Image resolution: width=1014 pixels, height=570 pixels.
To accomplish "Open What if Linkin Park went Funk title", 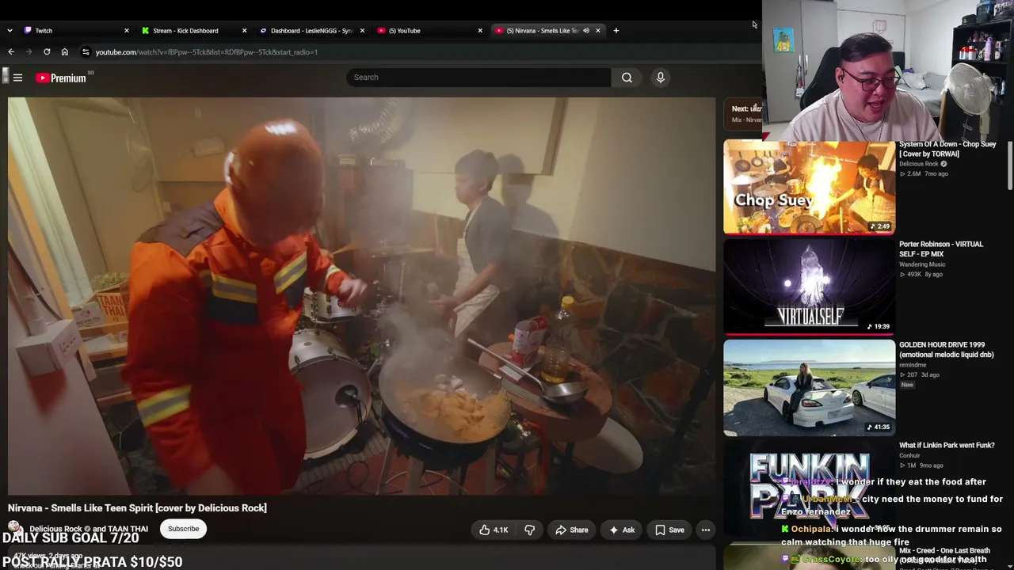I will pyautogui.click(x=947, y=445).
